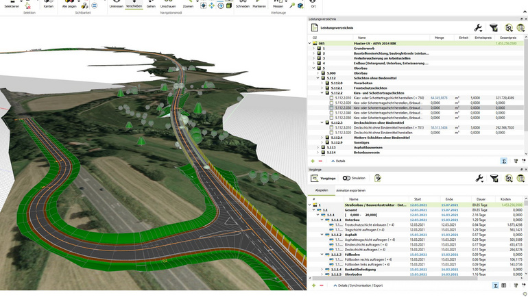This screenshot has width=528, height=297.
Task: Collapse the 1.1.1.2 Asphalt process group
Action: pyautogui.click(x=322, y=235)
